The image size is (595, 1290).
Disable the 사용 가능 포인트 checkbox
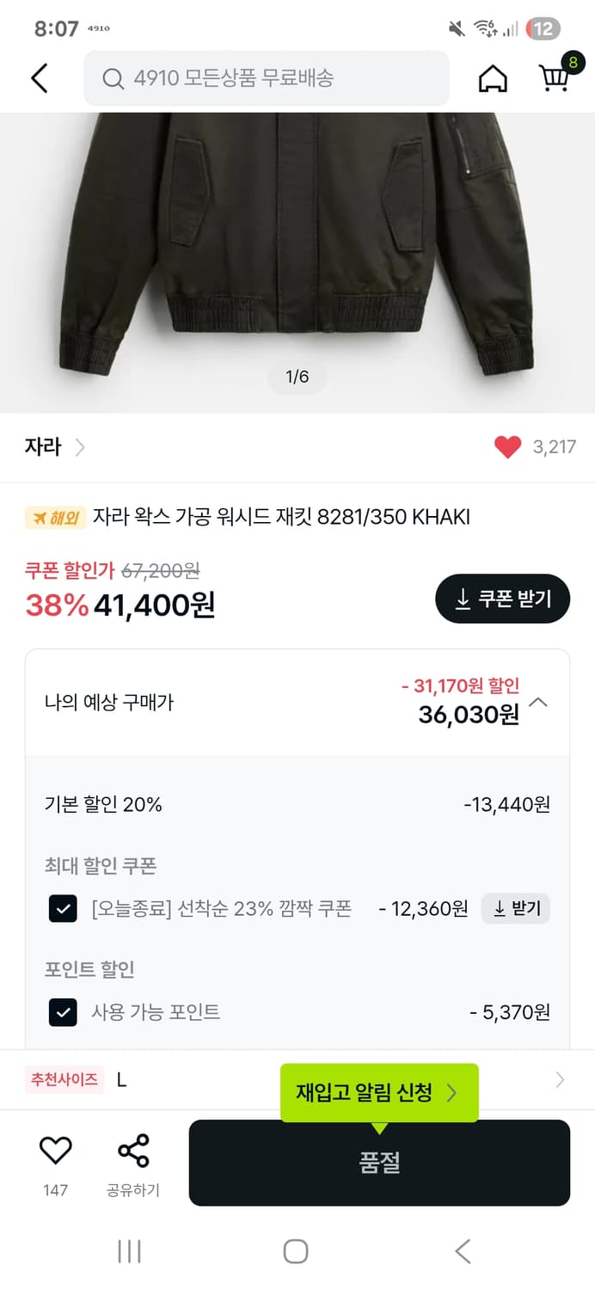pyautogui.click(x=61, y=1012)
